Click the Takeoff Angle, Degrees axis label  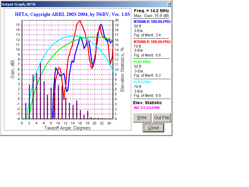click(x=67, y=128)
